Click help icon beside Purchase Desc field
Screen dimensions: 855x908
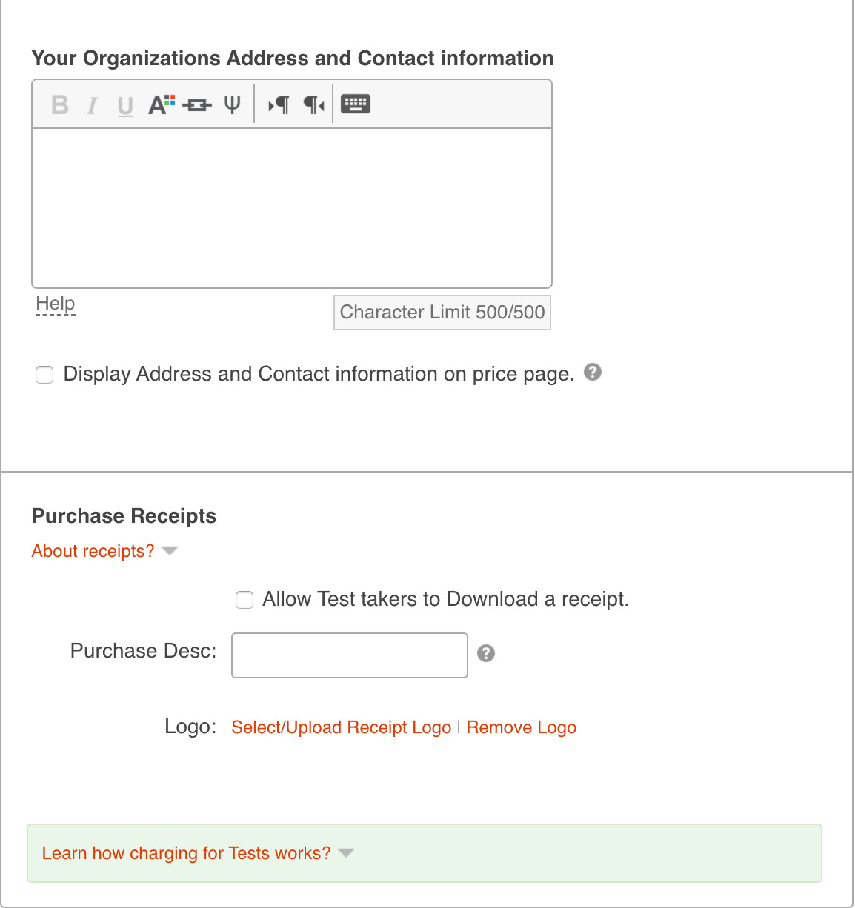coord(486,653)
